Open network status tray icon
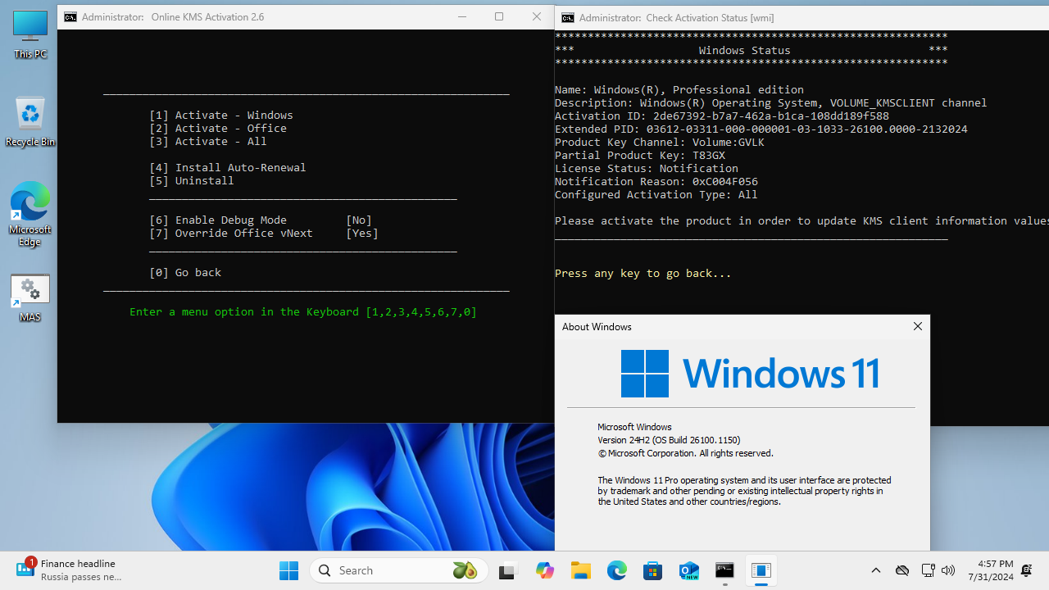The height and width of the screenshot is (590, 1049). (x=928, y=570)
